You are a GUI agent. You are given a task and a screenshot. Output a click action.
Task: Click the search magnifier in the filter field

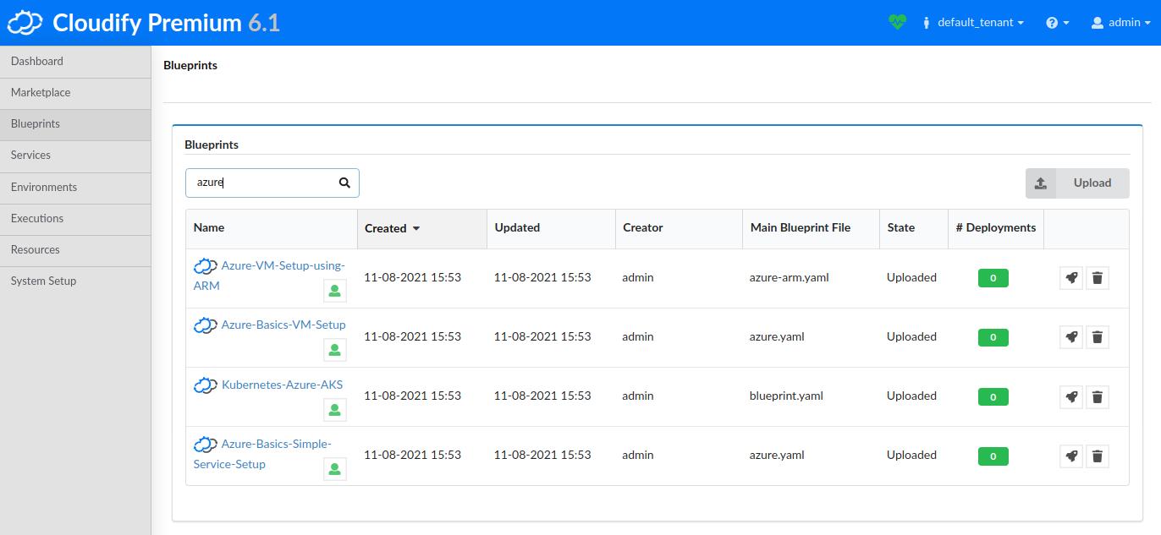coord(344,182)
